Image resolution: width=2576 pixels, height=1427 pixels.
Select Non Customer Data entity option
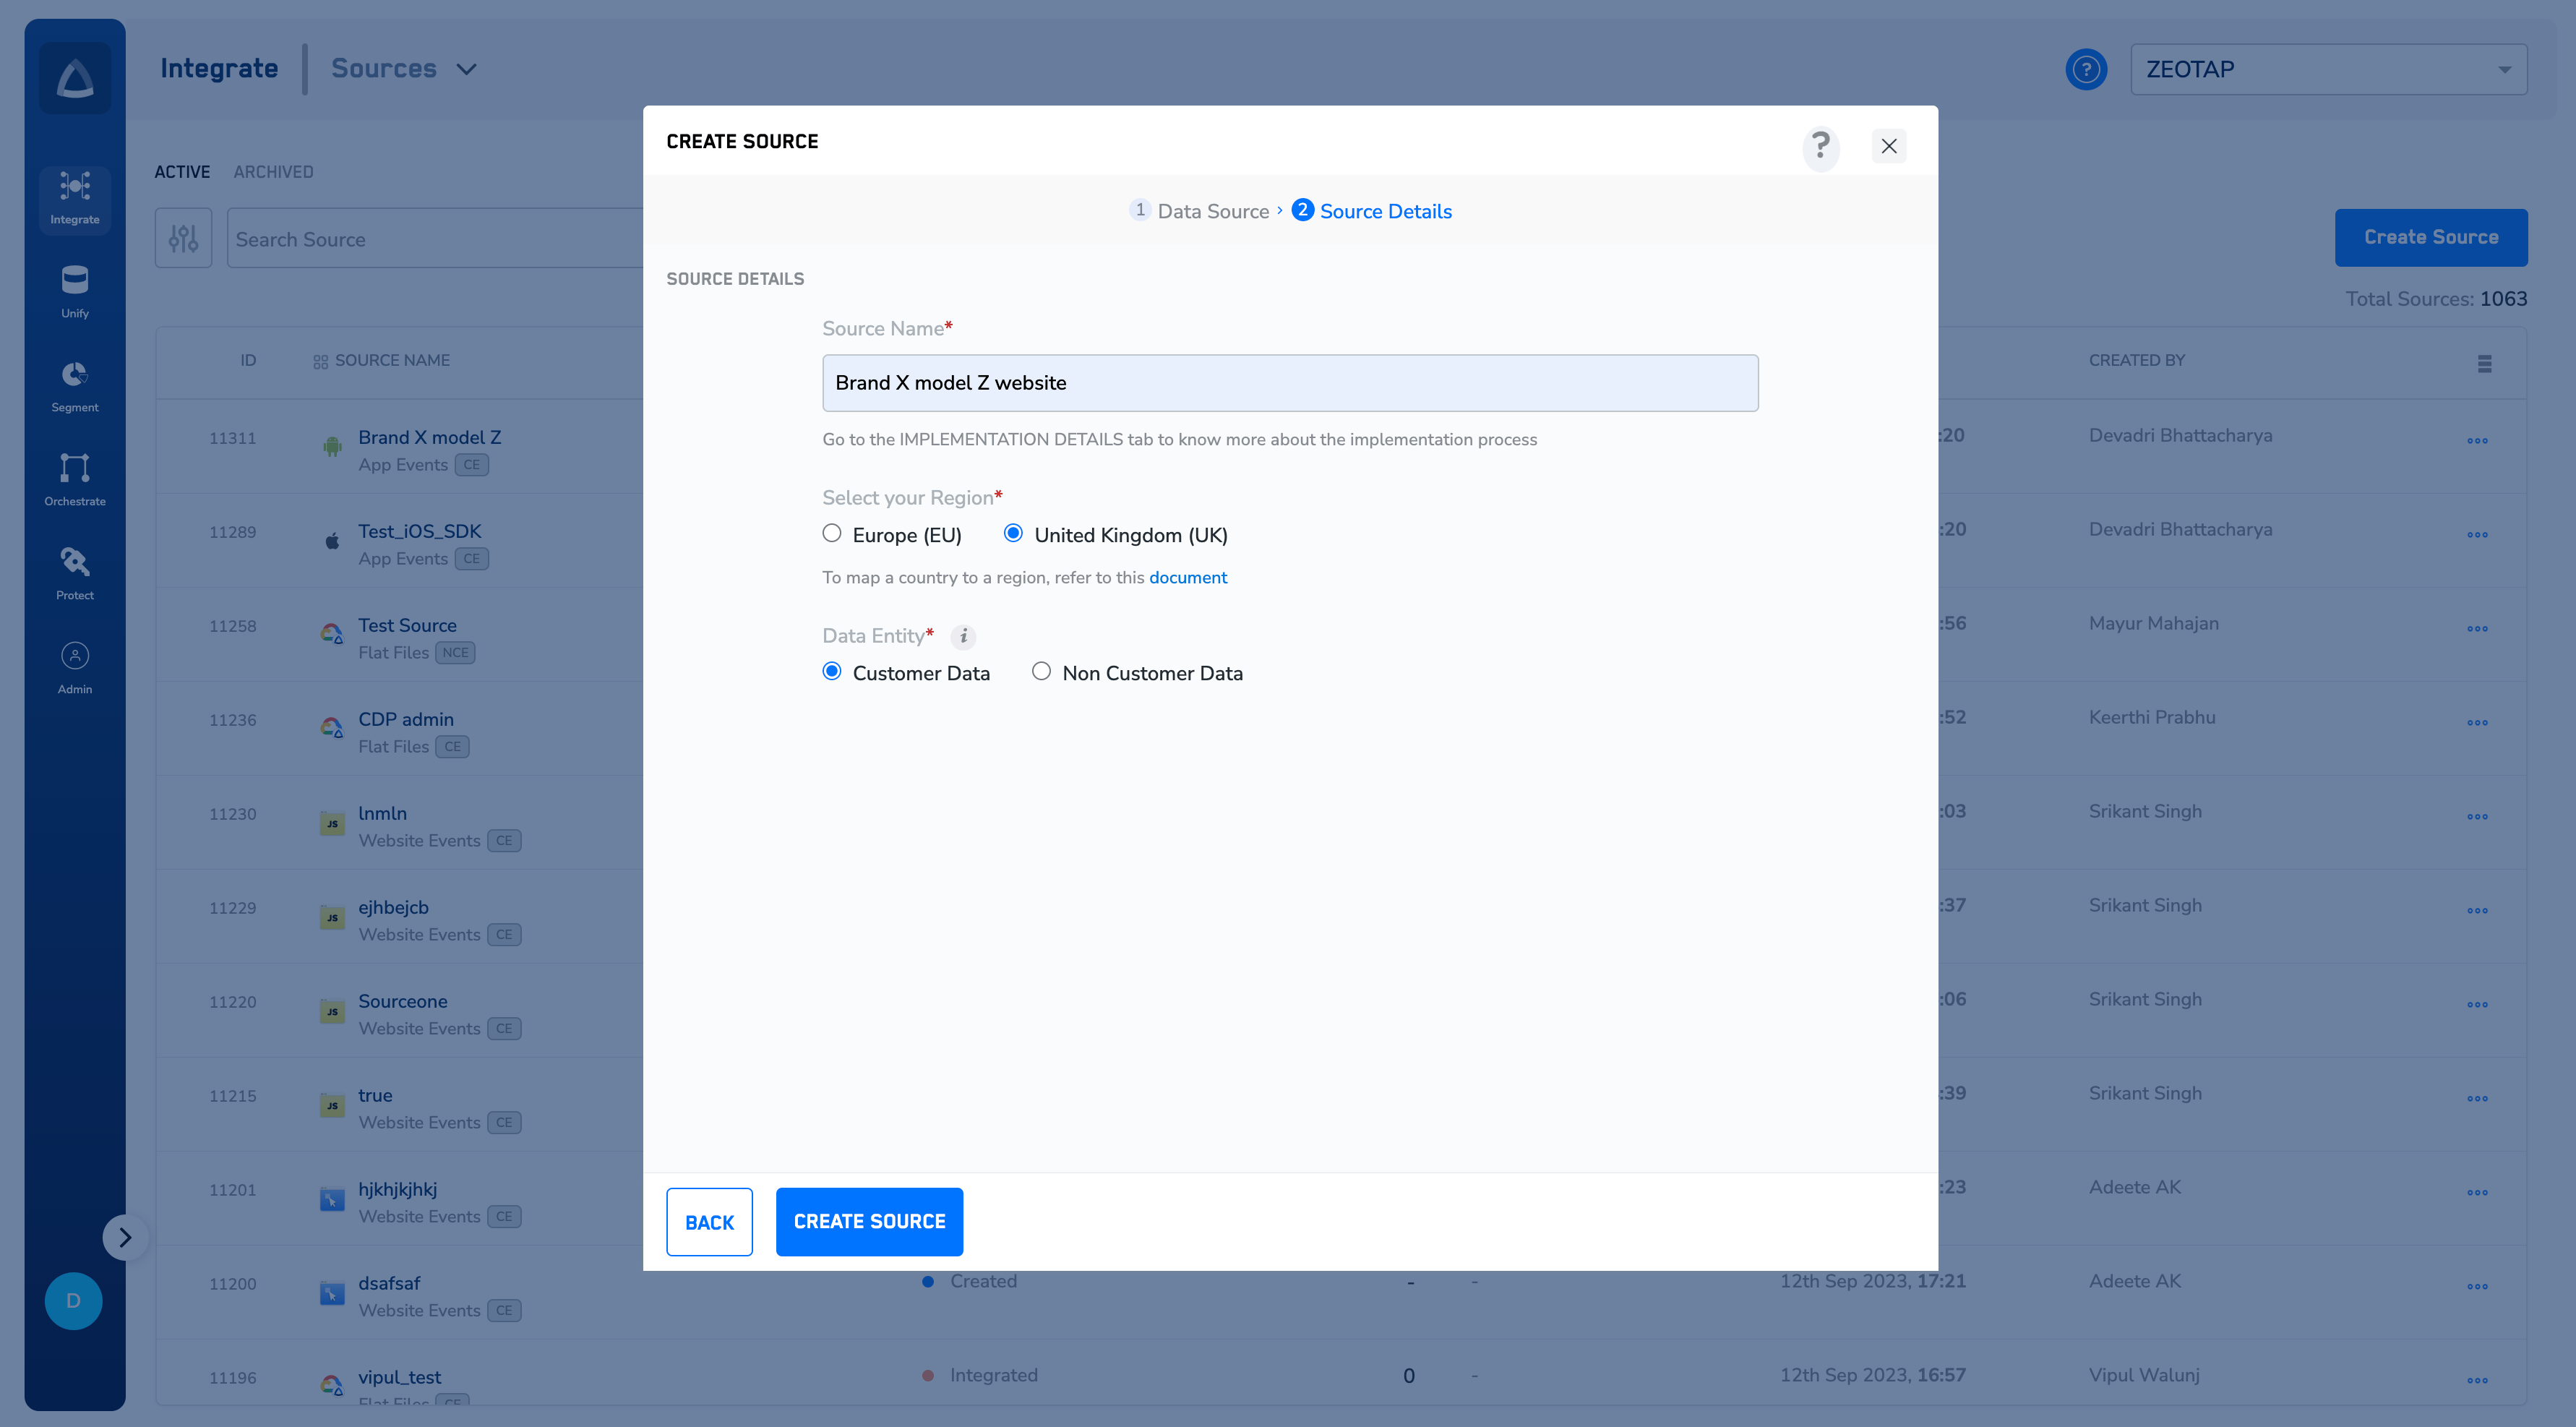point(1042,671)
